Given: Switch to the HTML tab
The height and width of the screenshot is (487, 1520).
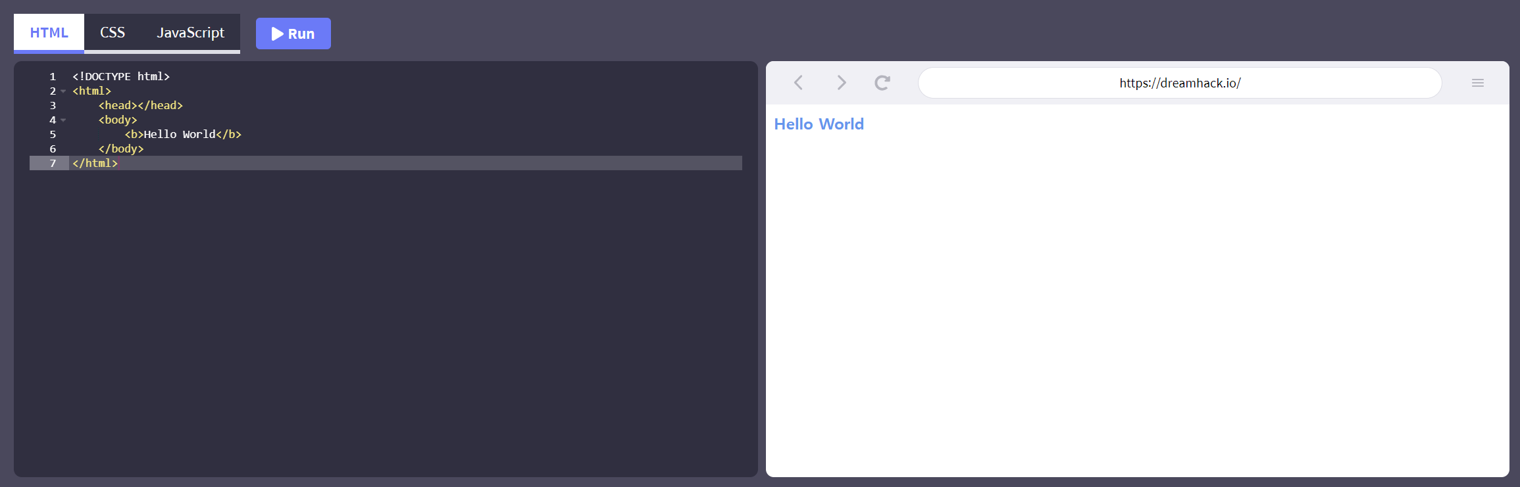Looking at the screenshot, I should point(49,33).
